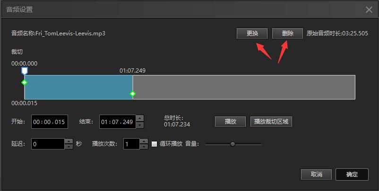The image size is (379, 191).
Task: Click the 开始 start time input field
Action: click(50, 122)
